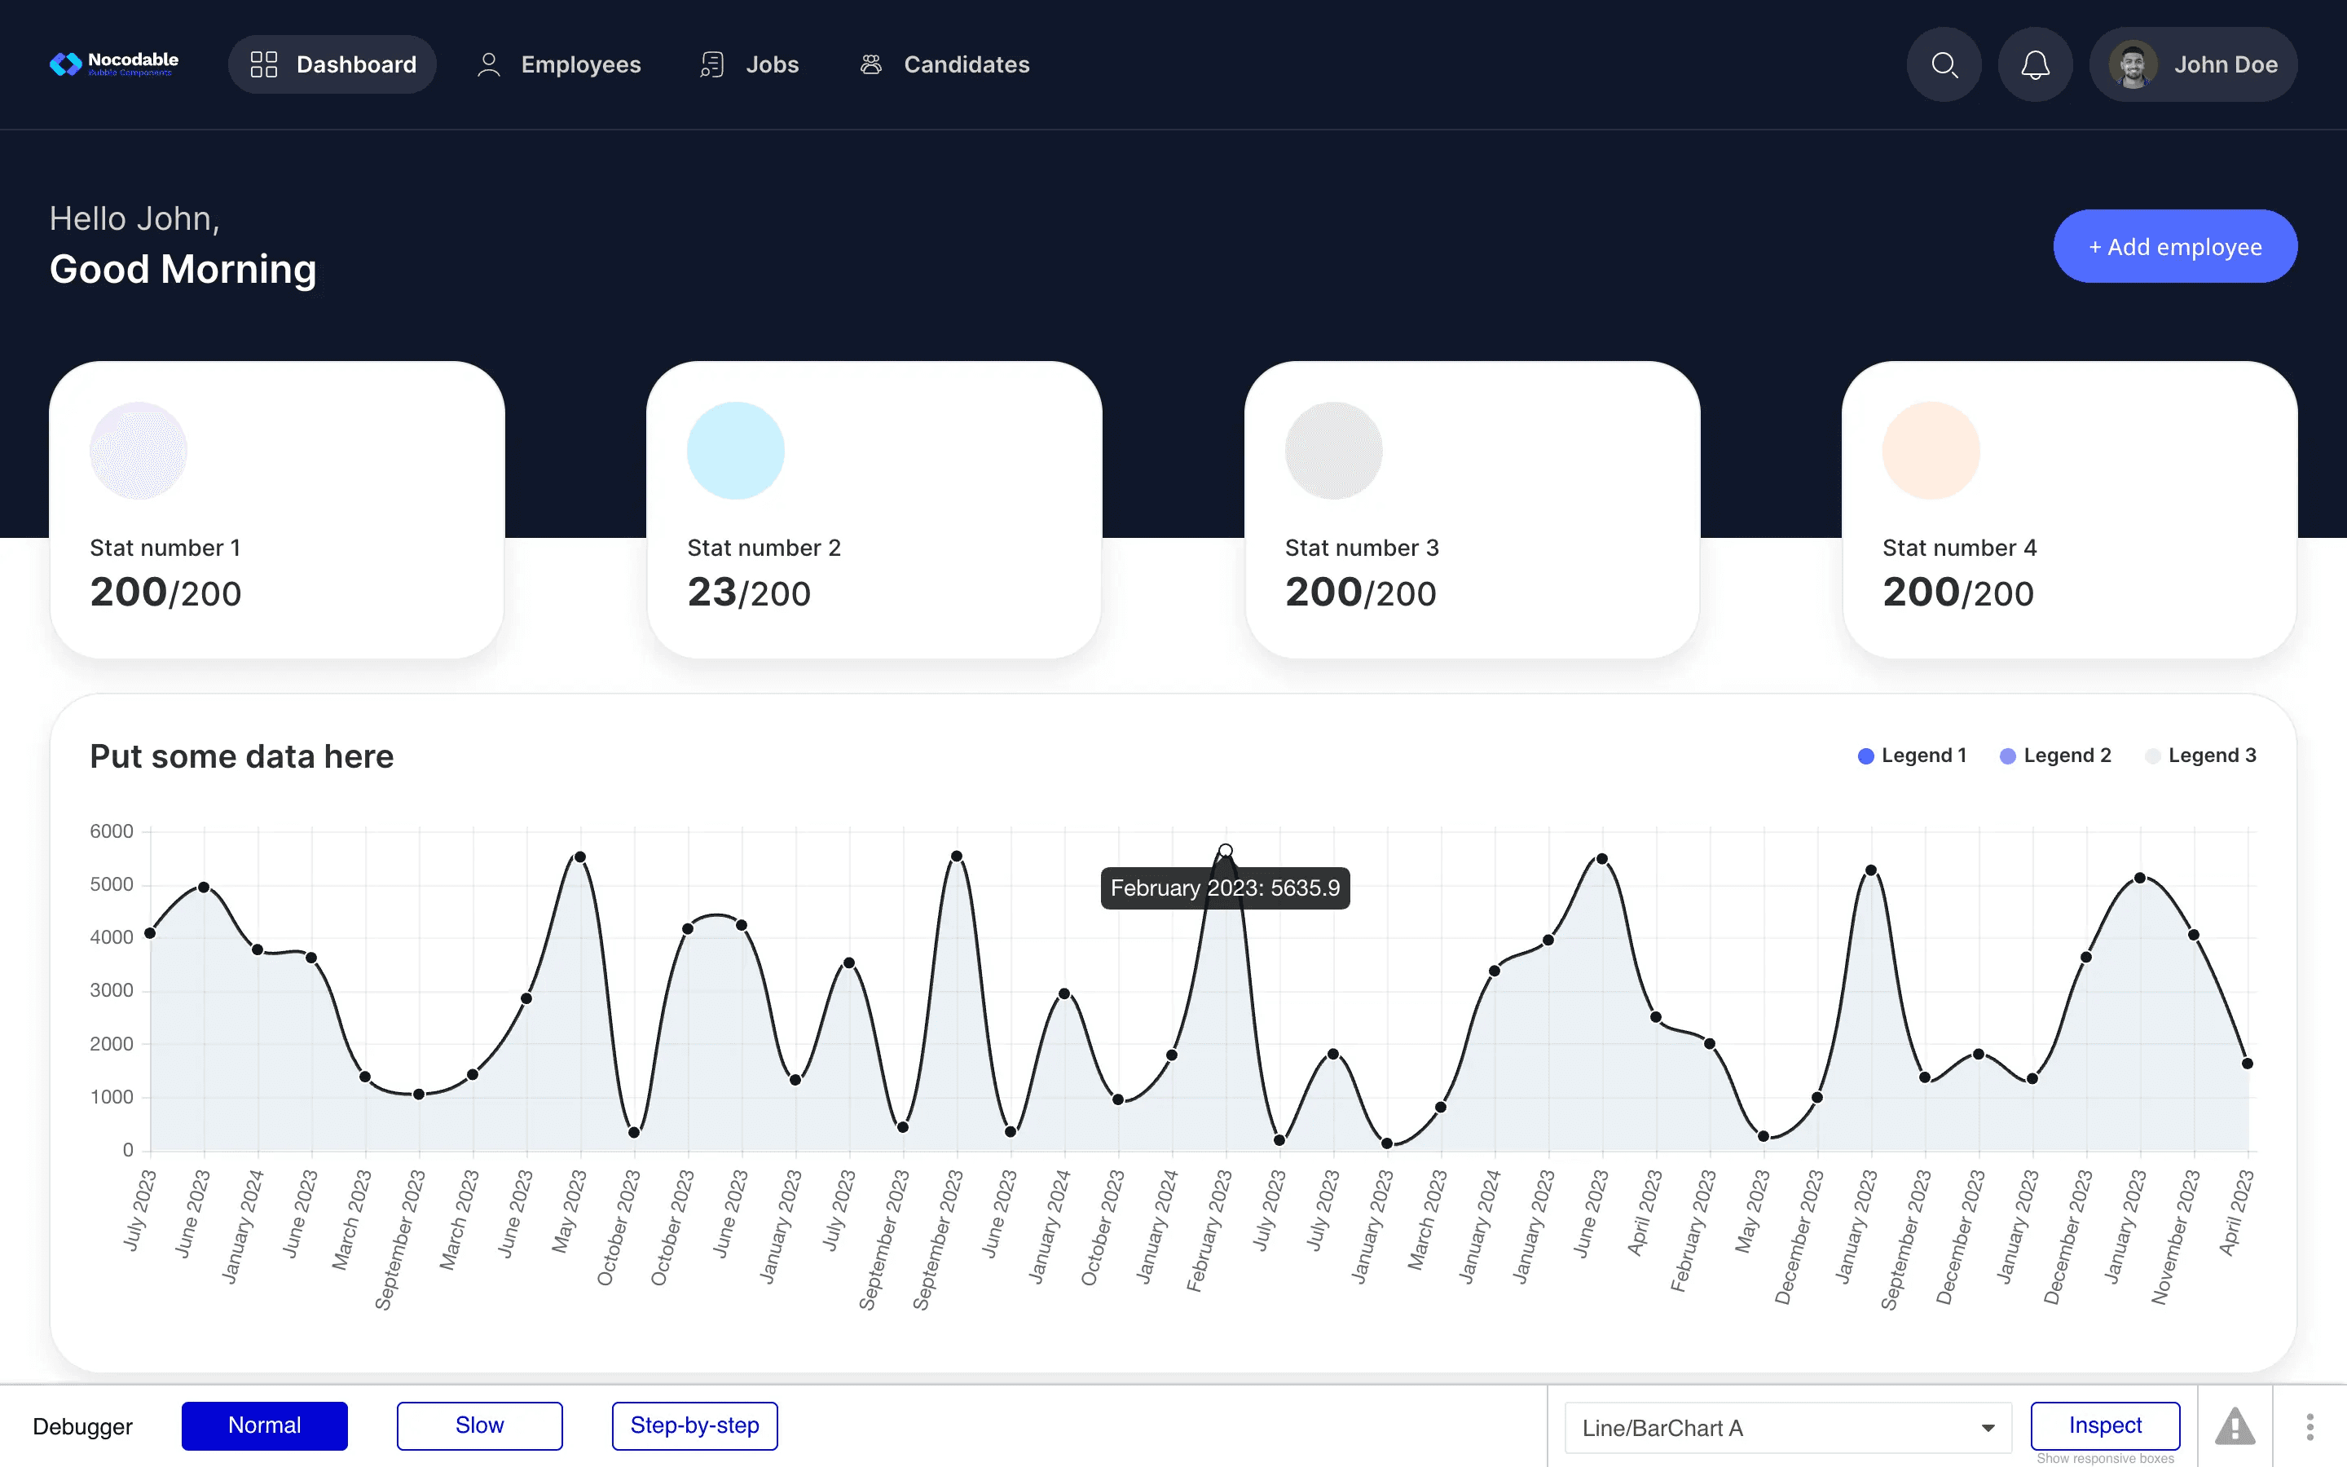Click the notification bell icon
2347x1467 pixels.
[x=2035, y=64]
